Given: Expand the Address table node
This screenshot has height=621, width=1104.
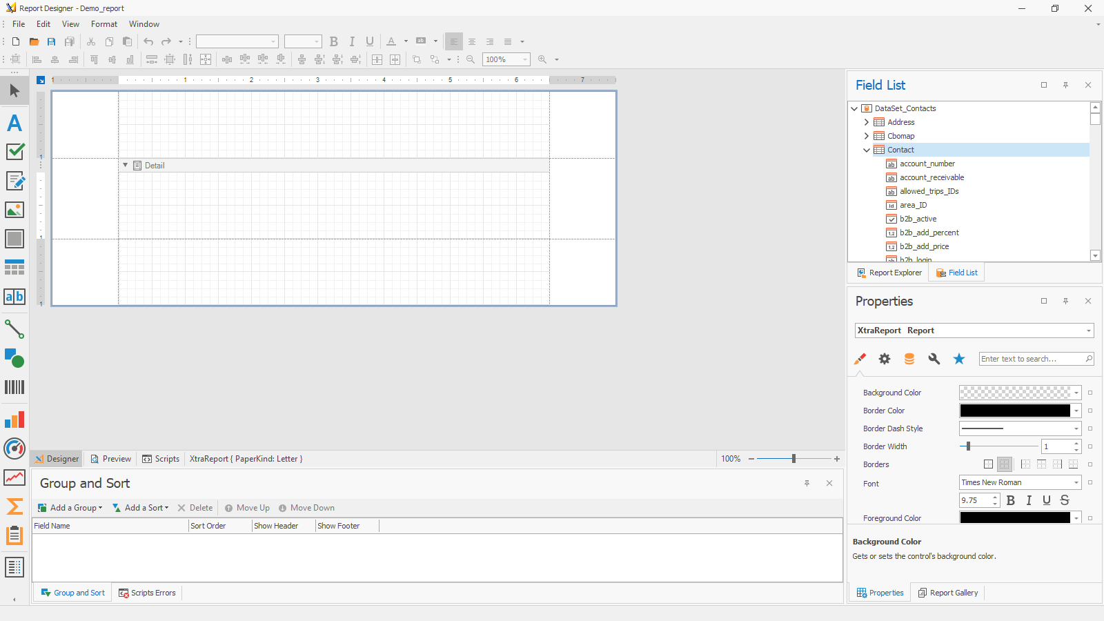Looking at the screenshot, I should [867, 122].
